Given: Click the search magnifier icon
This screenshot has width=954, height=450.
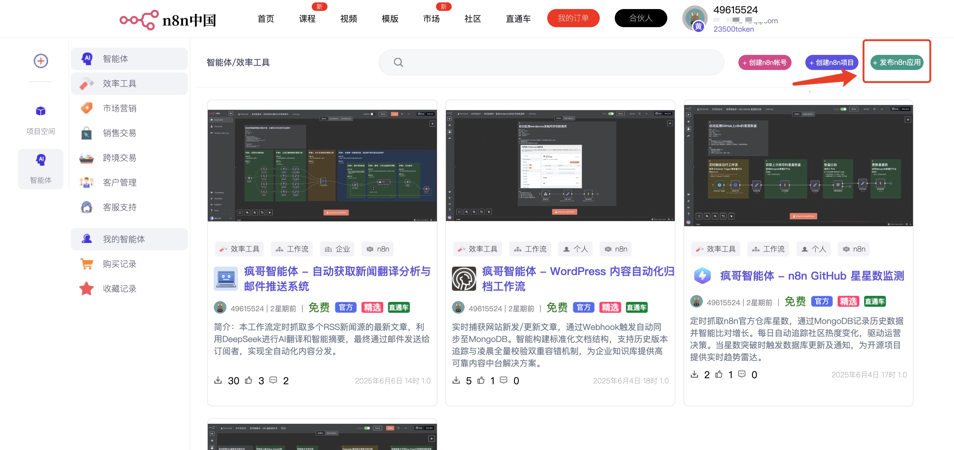Looking at the screenshot, I should 398,62.
